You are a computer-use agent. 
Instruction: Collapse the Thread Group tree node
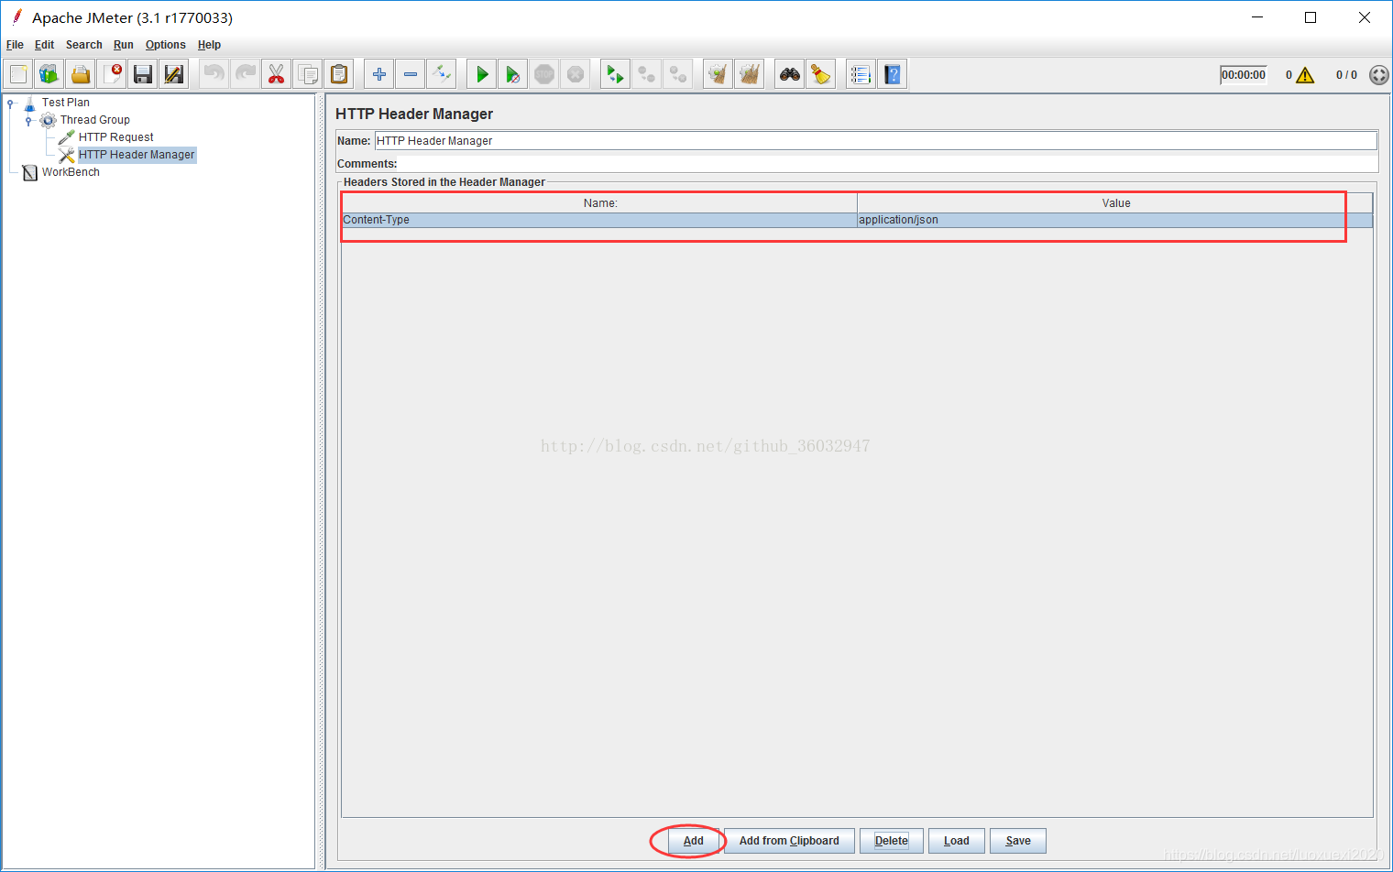pos(28,120)
